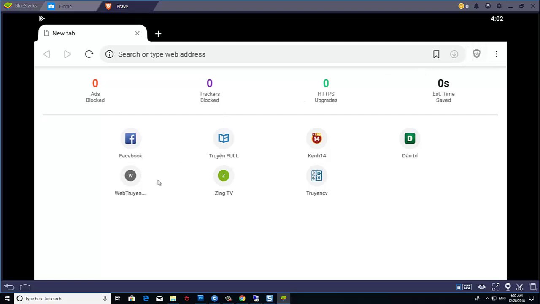
Task: Open Photoshop from the taskbar
Action: [x=200, y=299]
